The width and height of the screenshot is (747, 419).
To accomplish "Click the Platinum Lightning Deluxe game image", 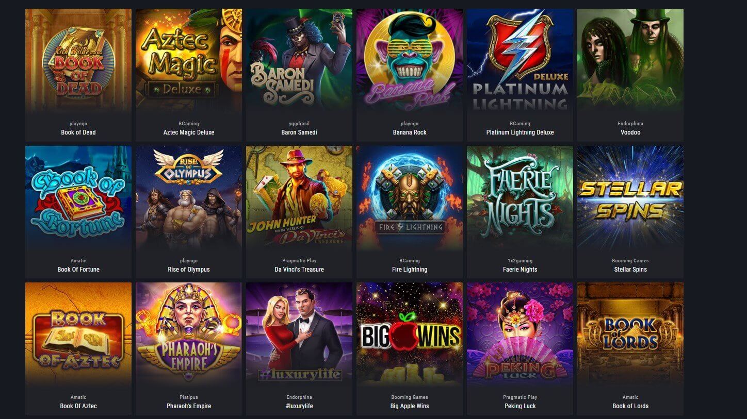I will [x=520, y=61].
